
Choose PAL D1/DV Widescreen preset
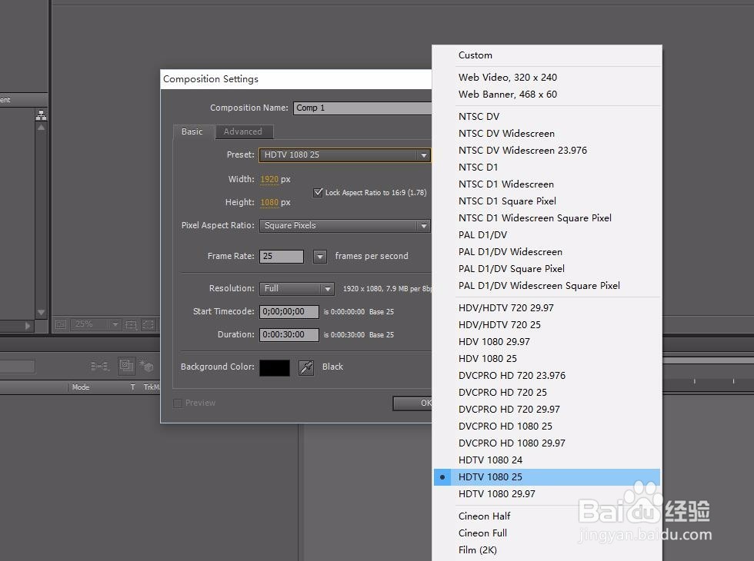pyautogui.click(x=547, y=252)
